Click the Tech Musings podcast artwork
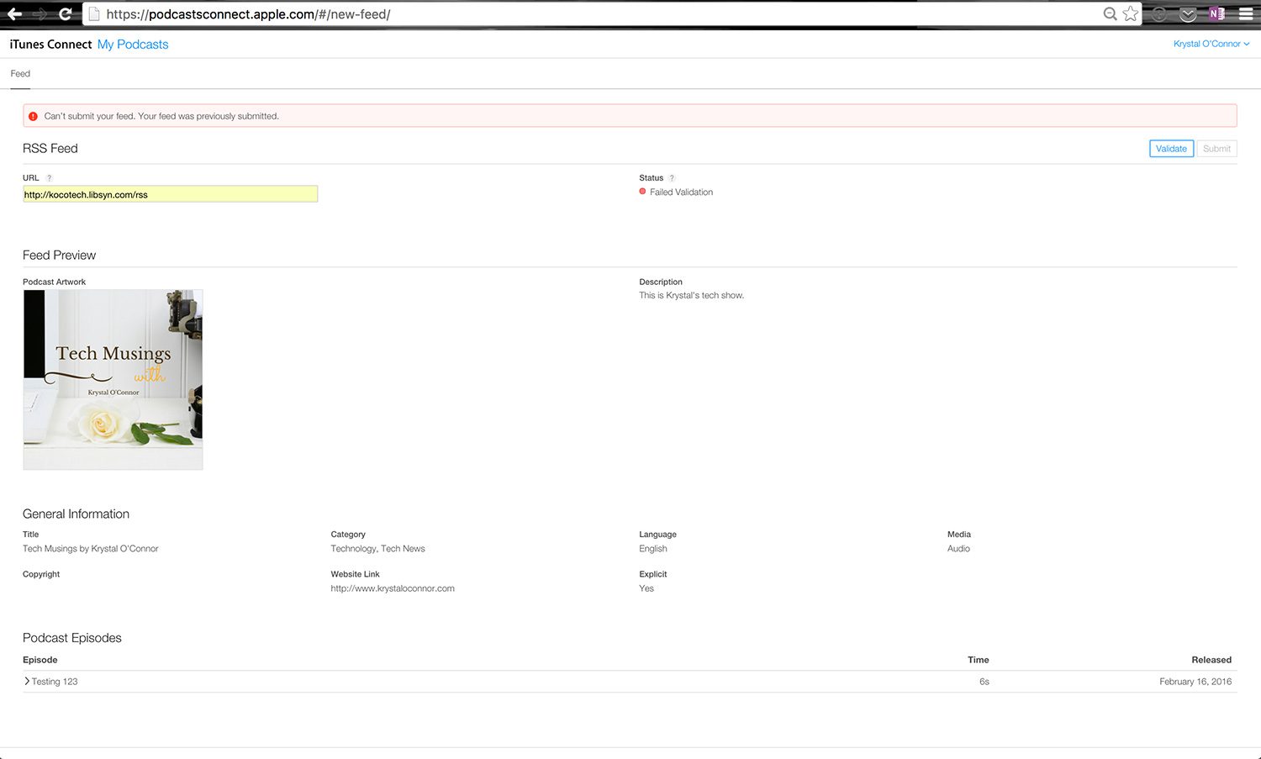The width and height of the screenshot is (1261, 759). (x=113, y=380)
